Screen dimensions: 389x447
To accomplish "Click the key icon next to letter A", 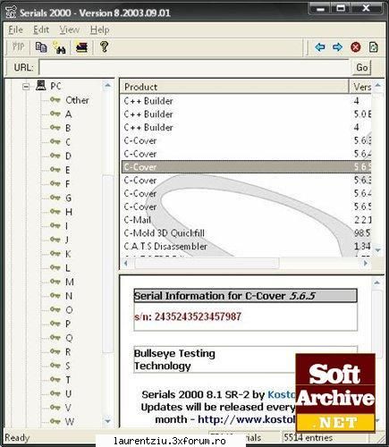I will (55, 114).
